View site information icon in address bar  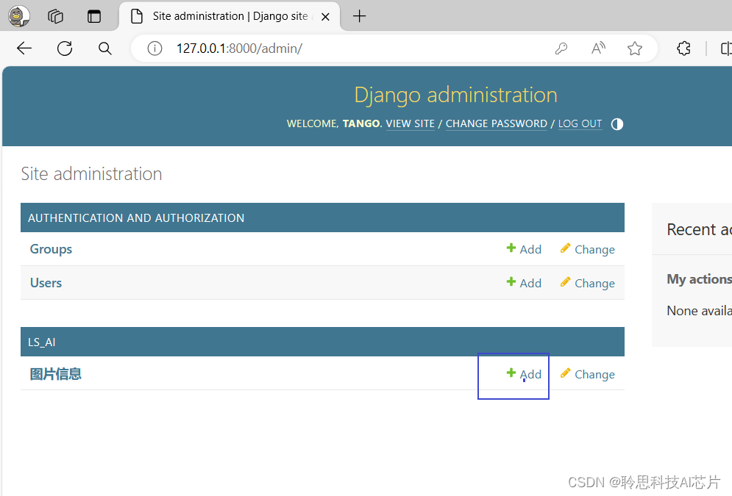[154, 48]
